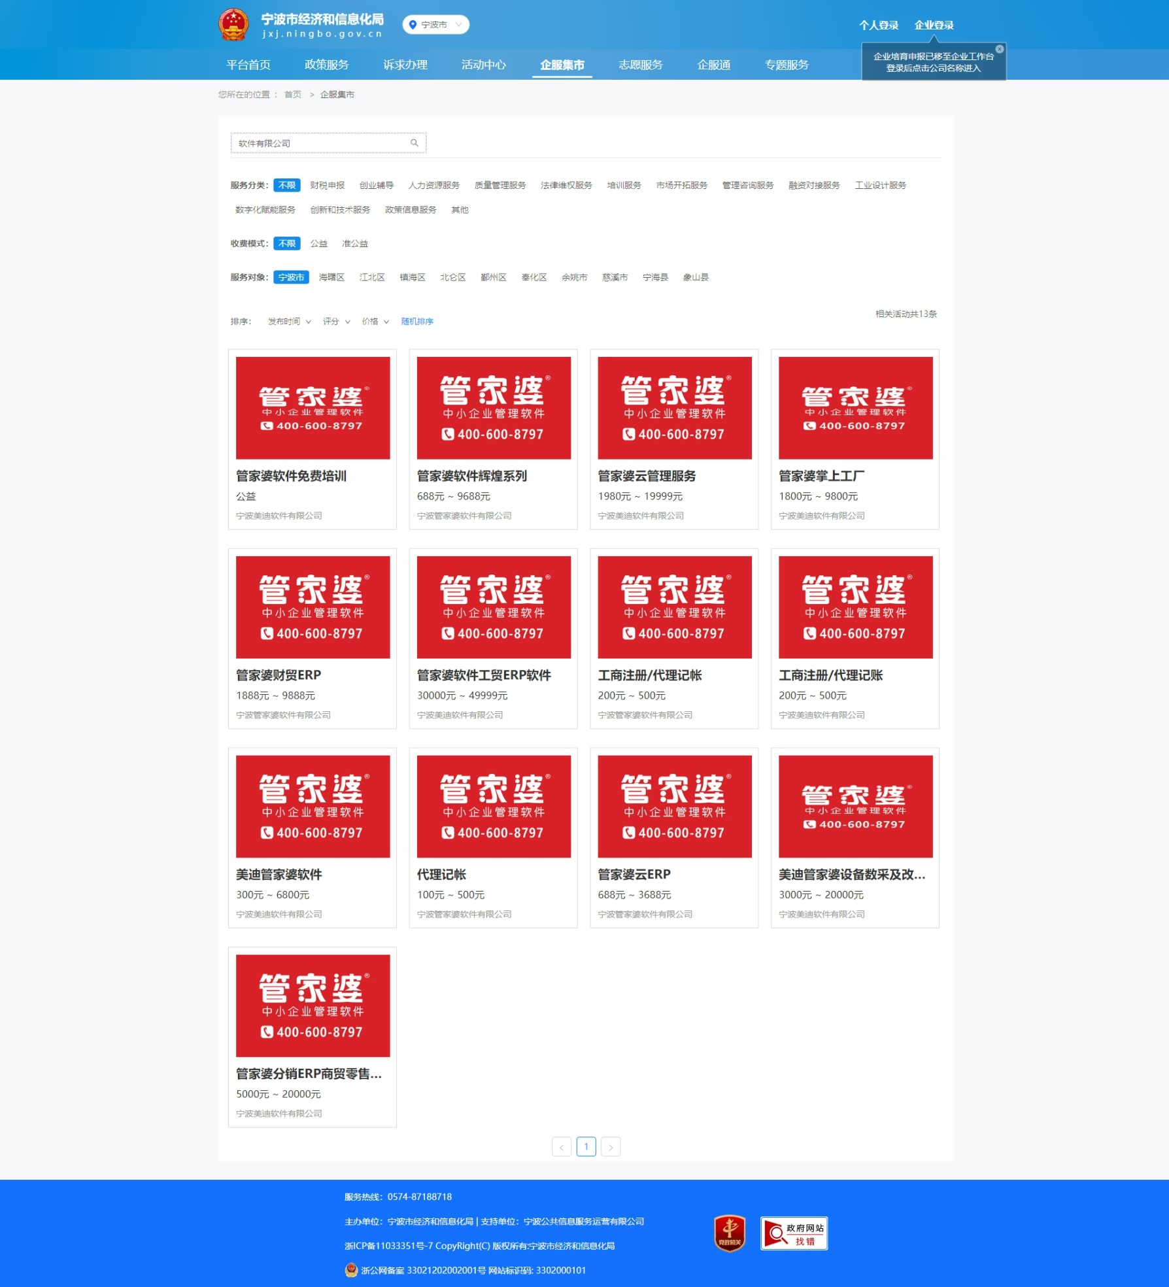Open 管家婆云ERP card title

tap(634, 875)
